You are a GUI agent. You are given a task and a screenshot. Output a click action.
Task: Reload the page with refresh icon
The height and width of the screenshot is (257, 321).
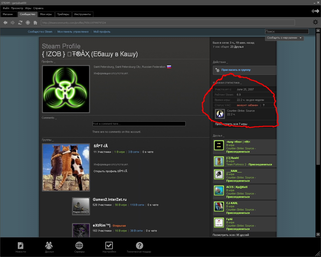(x=20, y=23)
